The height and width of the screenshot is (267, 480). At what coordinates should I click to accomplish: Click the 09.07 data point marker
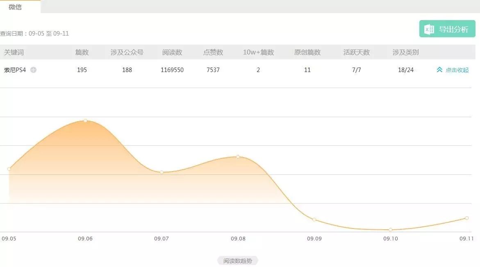coord(162,172)
